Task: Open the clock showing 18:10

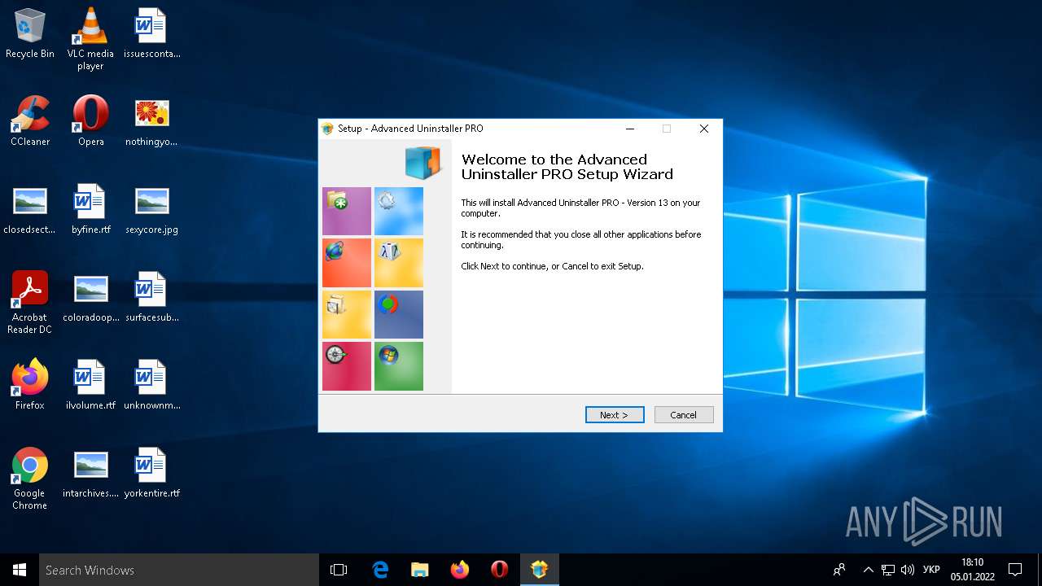Action: (972, 570)
